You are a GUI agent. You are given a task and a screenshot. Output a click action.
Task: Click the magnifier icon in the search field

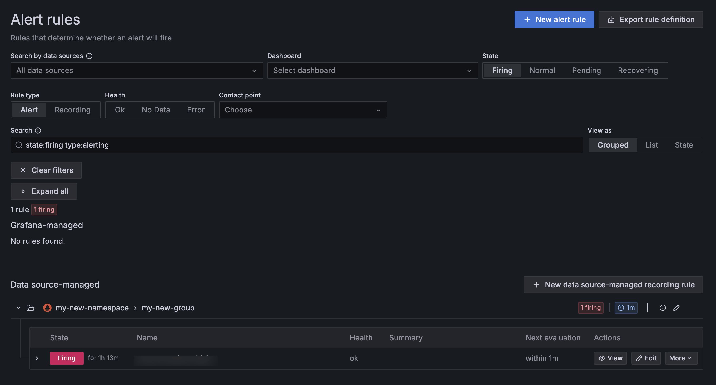tap(19, 145)
